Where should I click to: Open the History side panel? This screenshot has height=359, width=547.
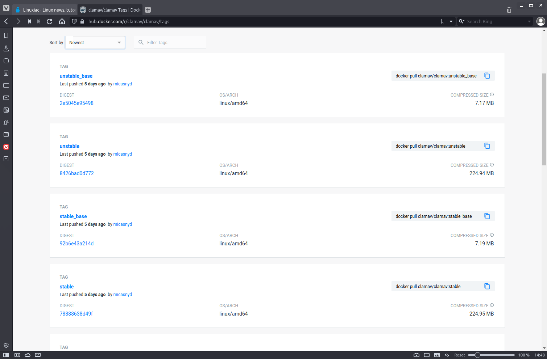pyautogui.click(x=6, y=61)
